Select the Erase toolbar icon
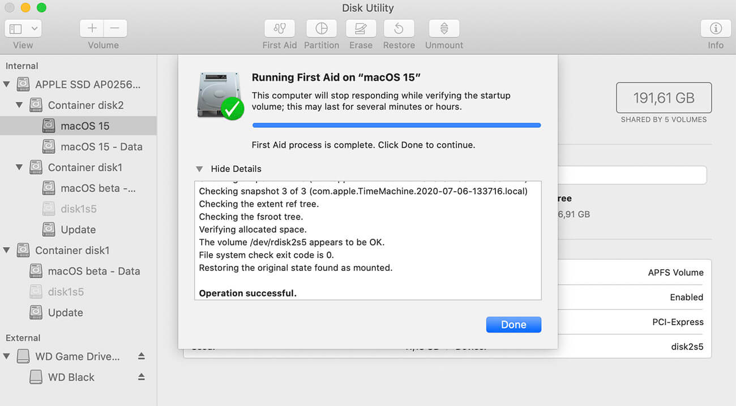This screenshot has height=406, width=736. click(361, 28)
